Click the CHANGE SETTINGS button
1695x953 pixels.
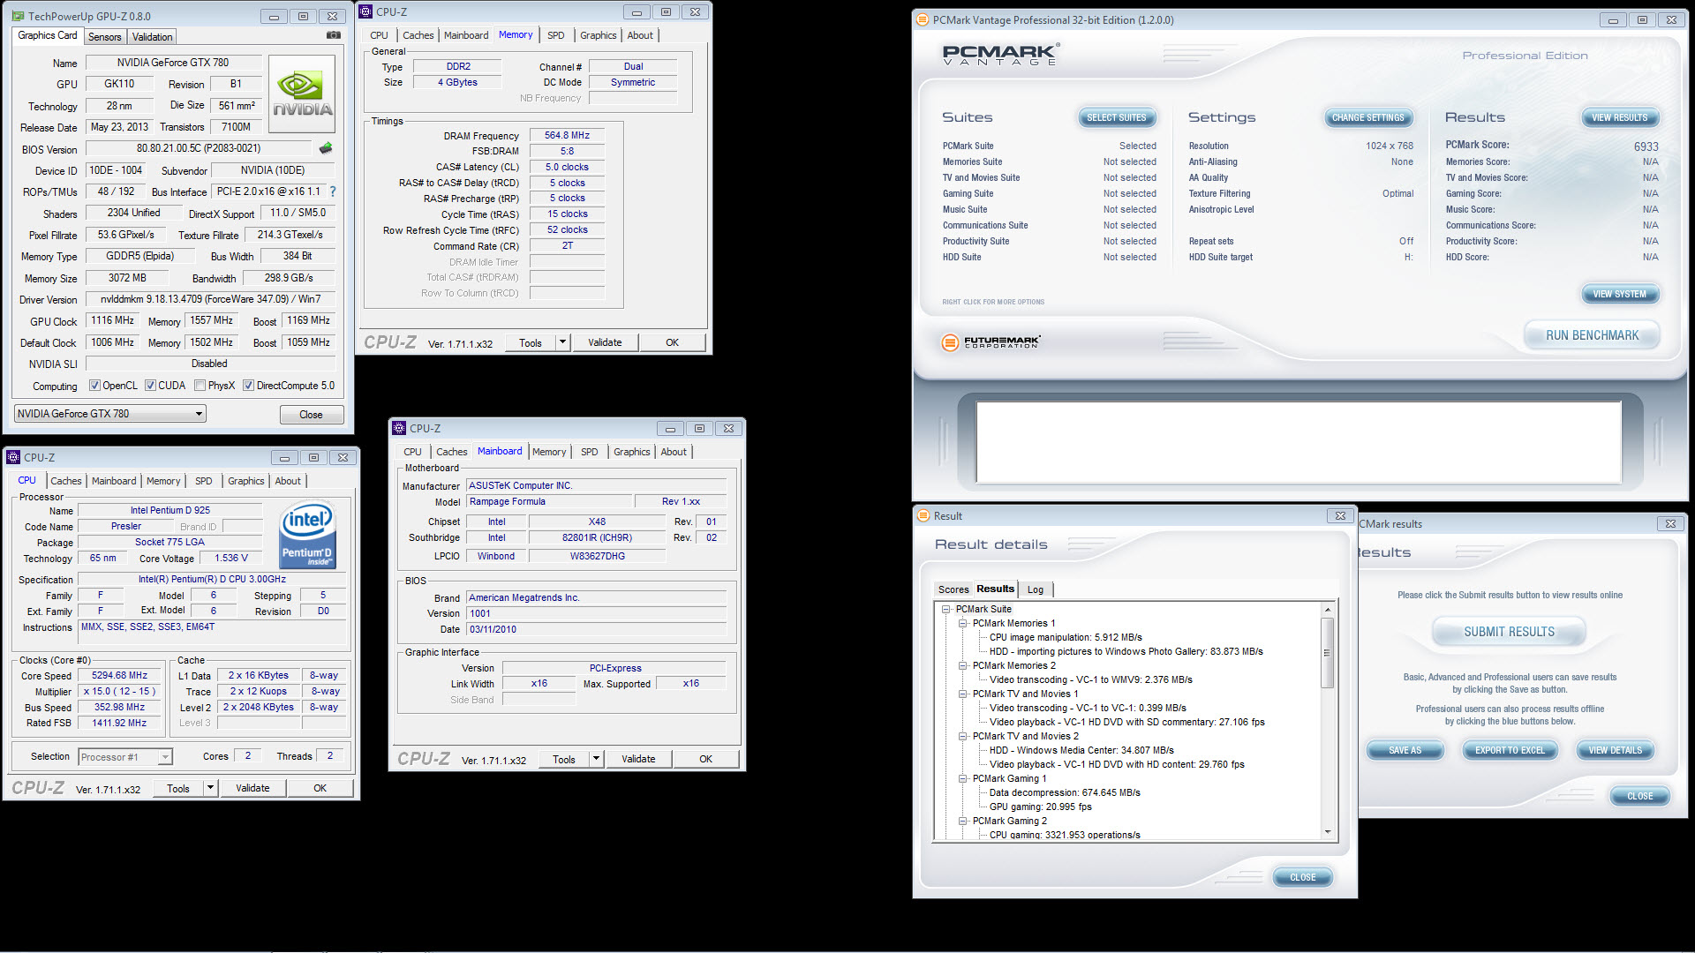[1367, 117]
